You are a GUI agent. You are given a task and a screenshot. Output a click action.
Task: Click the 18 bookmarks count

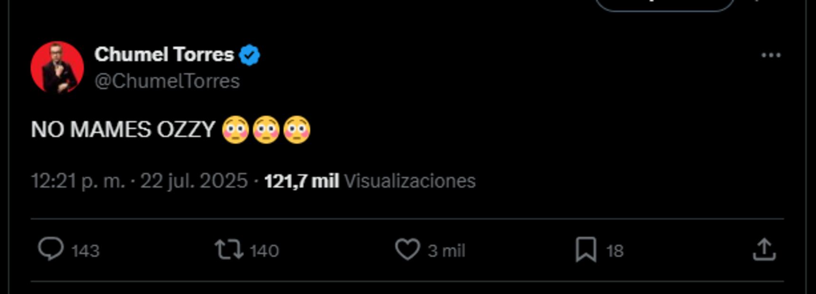(615, 251)
